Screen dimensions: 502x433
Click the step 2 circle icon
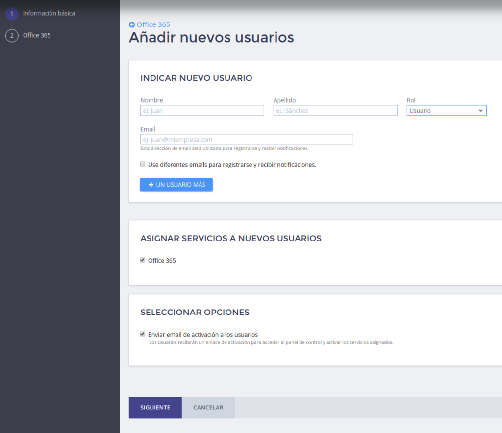point(12,35)
